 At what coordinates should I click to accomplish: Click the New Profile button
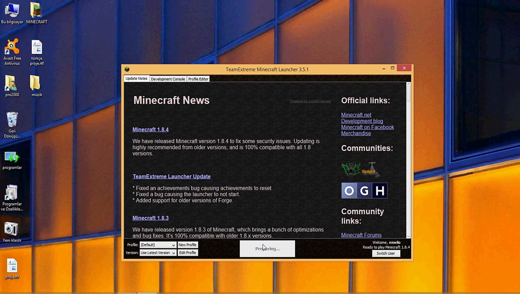coord(187,245)
